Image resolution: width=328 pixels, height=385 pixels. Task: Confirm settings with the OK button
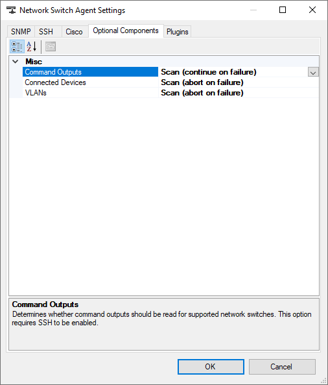coord(211,367)
